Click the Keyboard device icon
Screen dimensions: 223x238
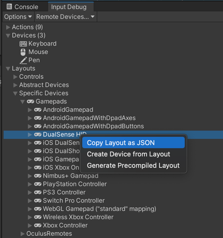point(23,44)
